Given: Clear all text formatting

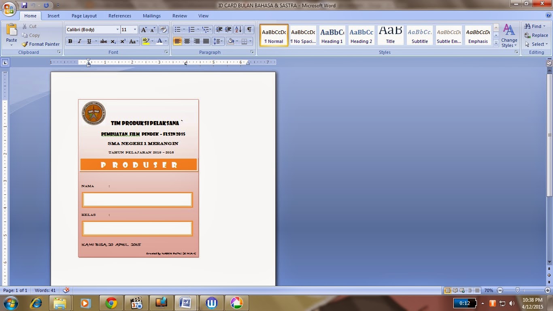Looking at the screenshot, I should point(164,30).
